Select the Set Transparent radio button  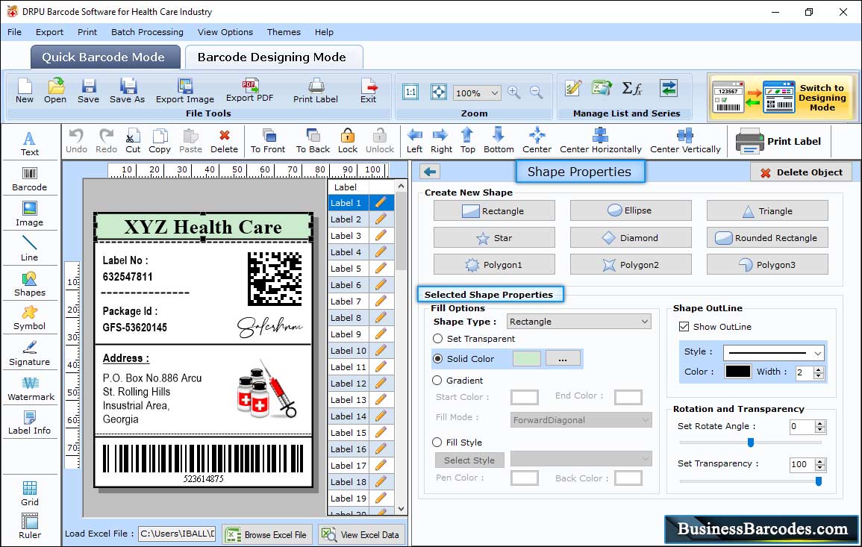coord(437,339)
